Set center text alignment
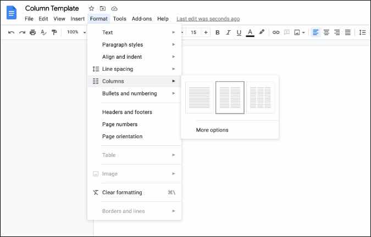 (x=326, y=32)
